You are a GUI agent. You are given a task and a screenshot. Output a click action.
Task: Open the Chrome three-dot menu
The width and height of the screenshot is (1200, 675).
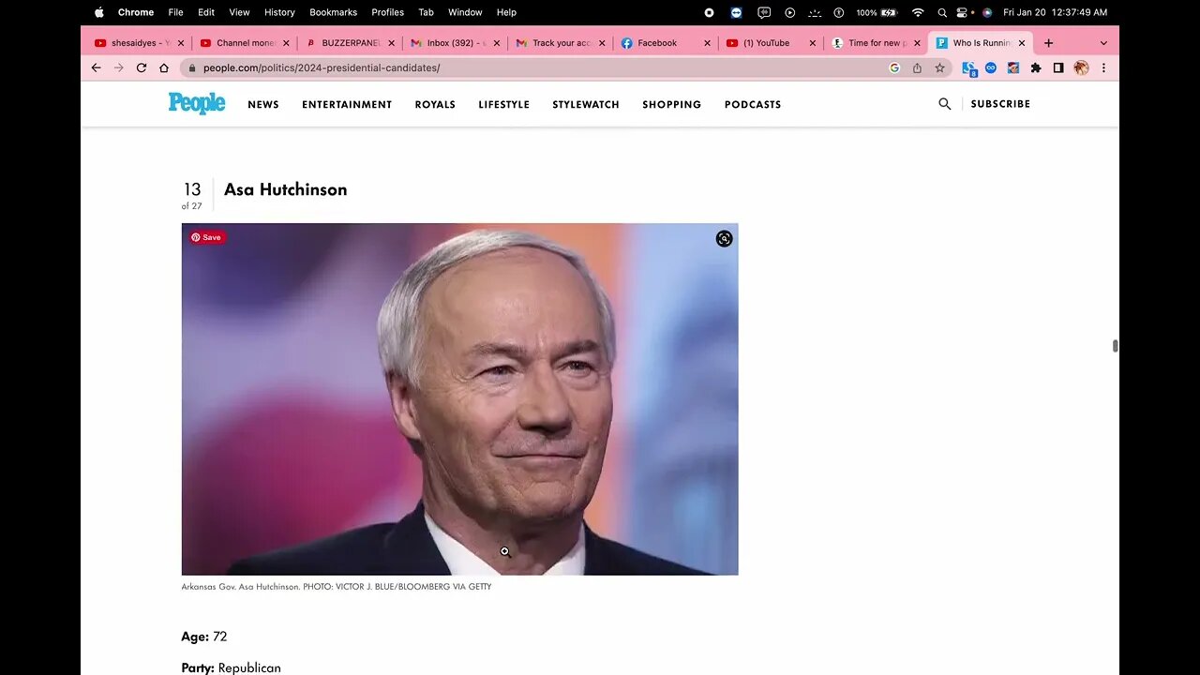(1103, 67)
